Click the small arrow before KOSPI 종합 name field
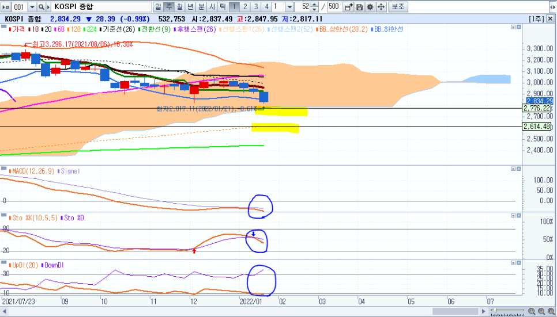The height and width of the screenshot is (317, 557). (48, 7)
